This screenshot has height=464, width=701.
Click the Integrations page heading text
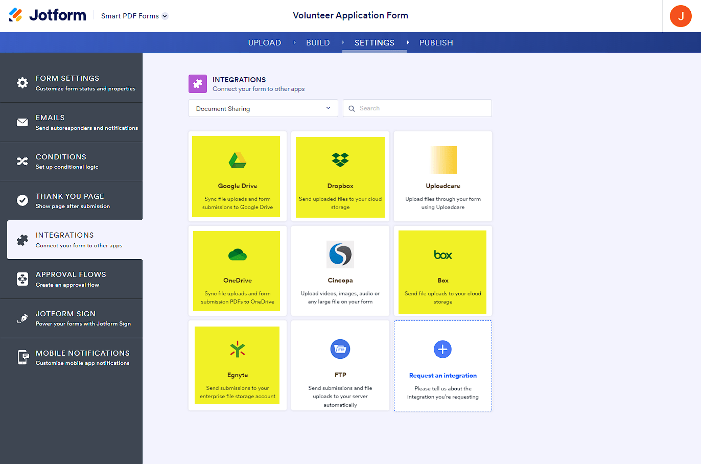239,80
